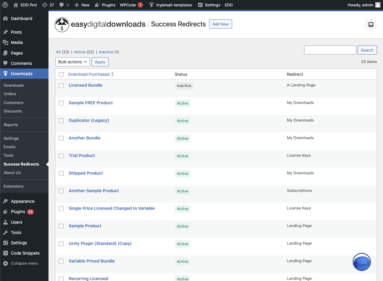This screenshot has height=281, width=383.
Task: Click the comments bubble icon in admin bar
Action: [x=62, y=5]
